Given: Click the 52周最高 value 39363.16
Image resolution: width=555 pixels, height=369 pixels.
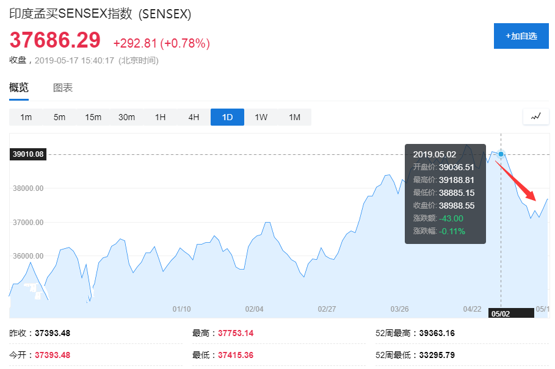Looking at the screenshot, I should (x=437, y=334).
